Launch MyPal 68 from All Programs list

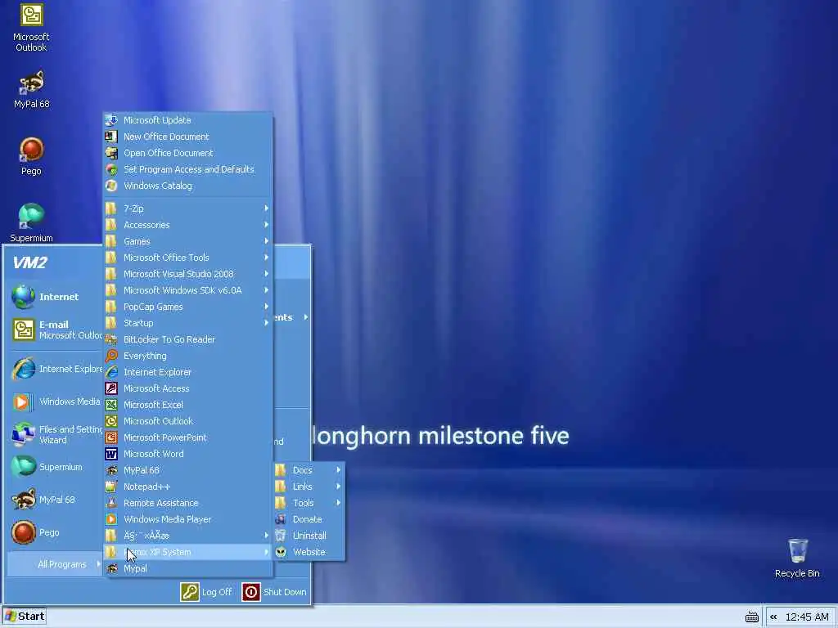[187, 470]
